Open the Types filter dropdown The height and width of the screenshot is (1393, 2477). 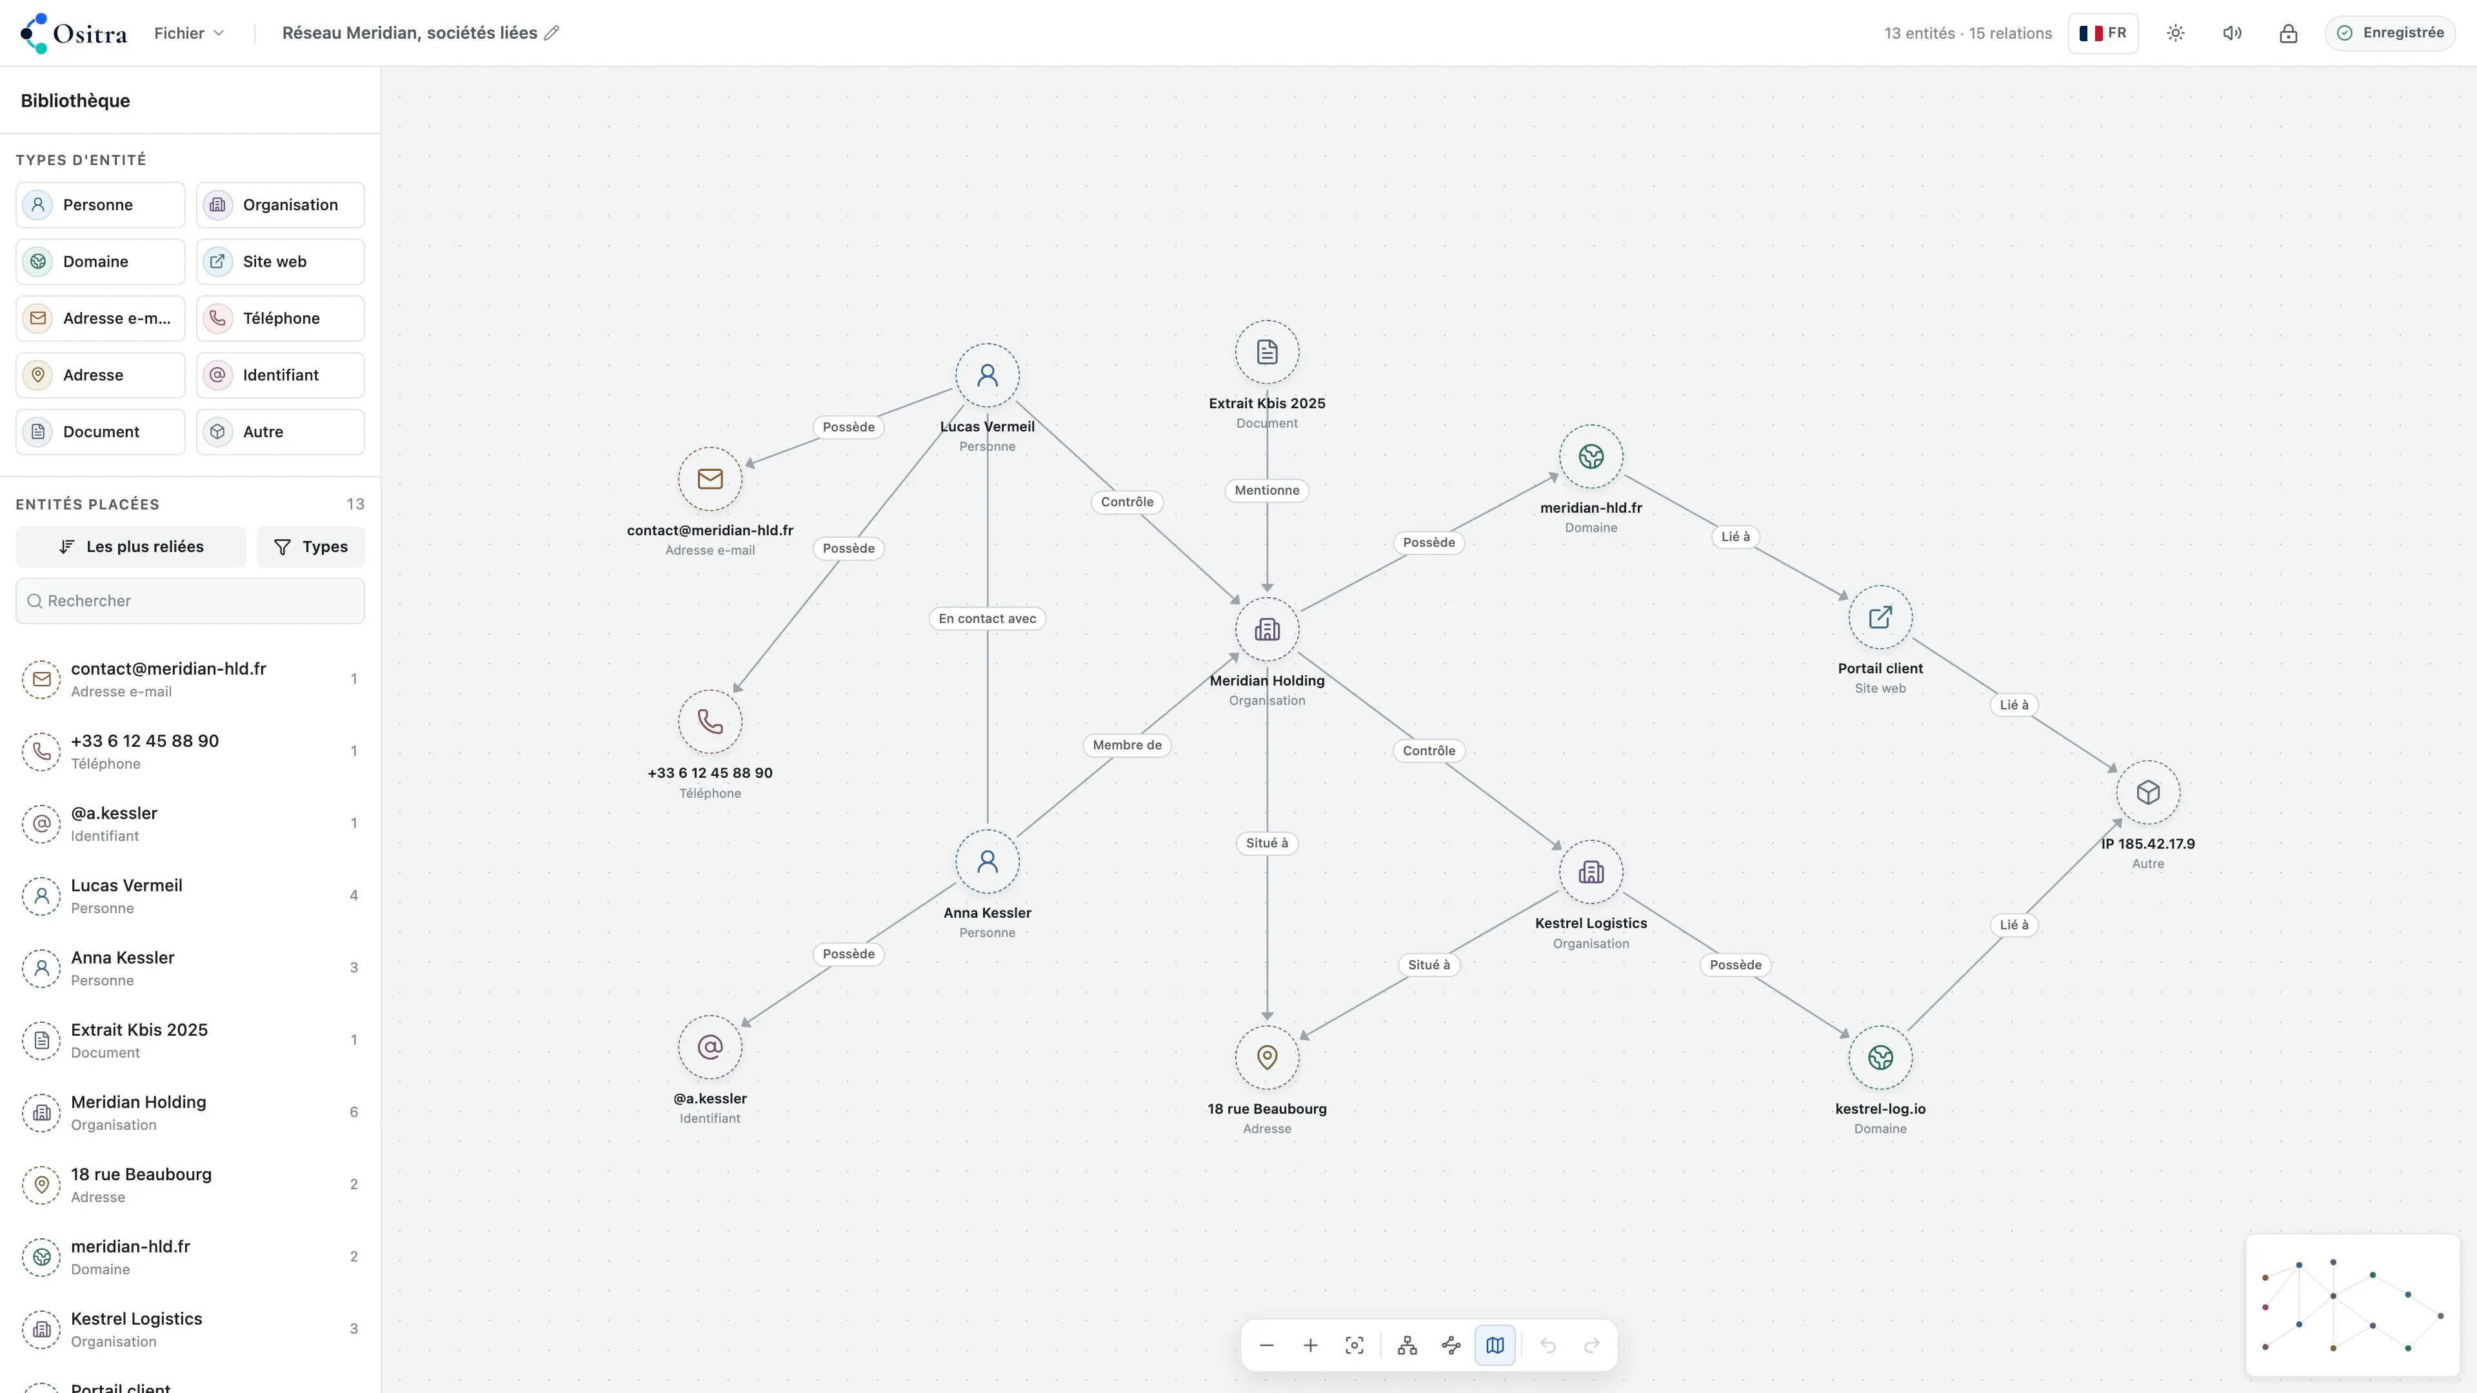(310, 546)
